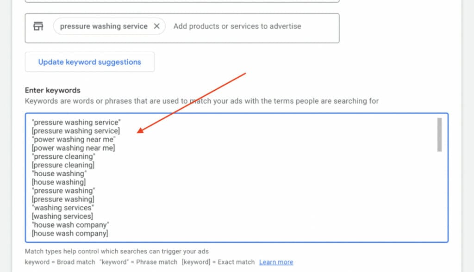Click the quoted "house wash company" line
Image resolution: width=474 pixels, height=272 pixels.
[70, 225]
